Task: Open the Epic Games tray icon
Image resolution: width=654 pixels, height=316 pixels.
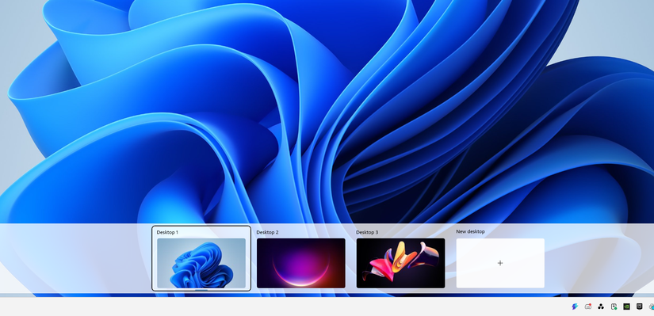Action: coord(639,306)
